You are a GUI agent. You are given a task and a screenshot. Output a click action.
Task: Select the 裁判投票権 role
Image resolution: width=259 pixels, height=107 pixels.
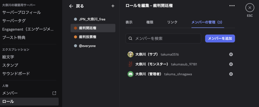point(88,37)
